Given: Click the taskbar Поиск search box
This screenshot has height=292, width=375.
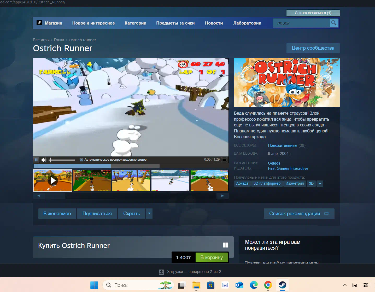Looking at the screenshot, I should [x=138, y=285].
